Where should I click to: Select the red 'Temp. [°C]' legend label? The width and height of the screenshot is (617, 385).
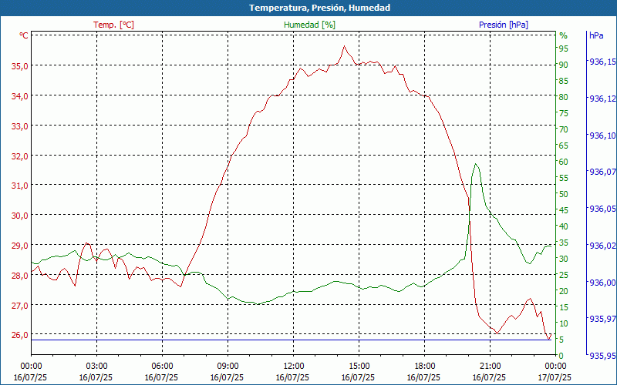tap(113, 25)
